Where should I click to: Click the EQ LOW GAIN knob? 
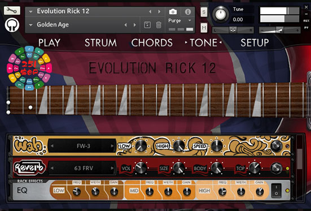[x=114, y=192]
